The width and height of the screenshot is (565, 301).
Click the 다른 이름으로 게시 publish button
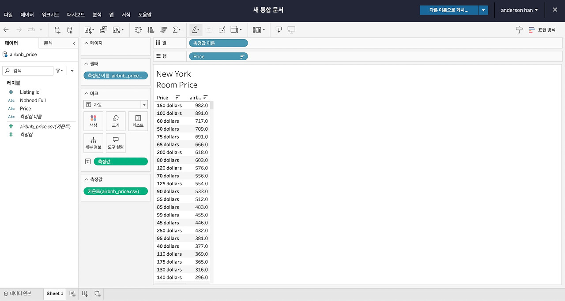tap(449, 10)
